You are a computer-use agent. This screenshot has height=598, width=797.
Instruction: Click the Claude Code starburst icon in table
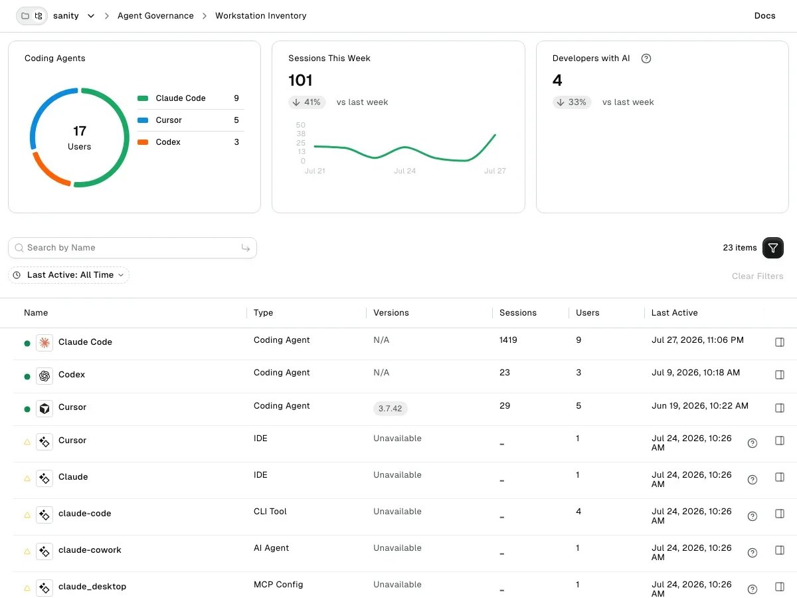click(44, 343)
